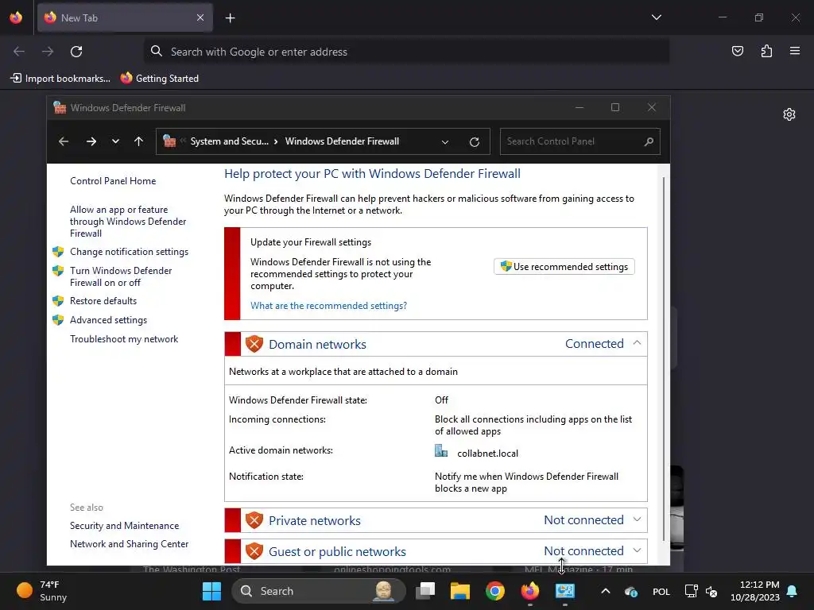Click the collabnet.local network name
The image size is (814, 610).
click(487, 454)
